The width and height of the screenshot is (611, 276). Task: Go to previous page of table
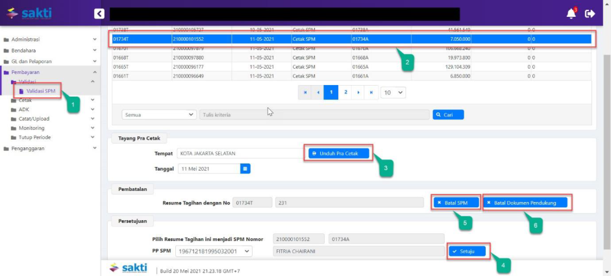tap(318, 93)
